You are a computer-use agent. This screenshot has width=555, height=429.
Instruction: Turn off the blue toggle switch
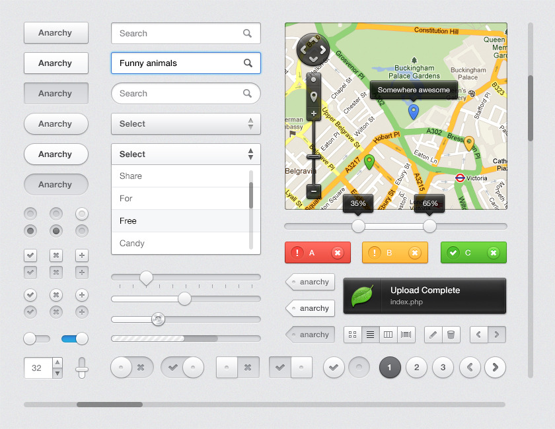(75, 339)
